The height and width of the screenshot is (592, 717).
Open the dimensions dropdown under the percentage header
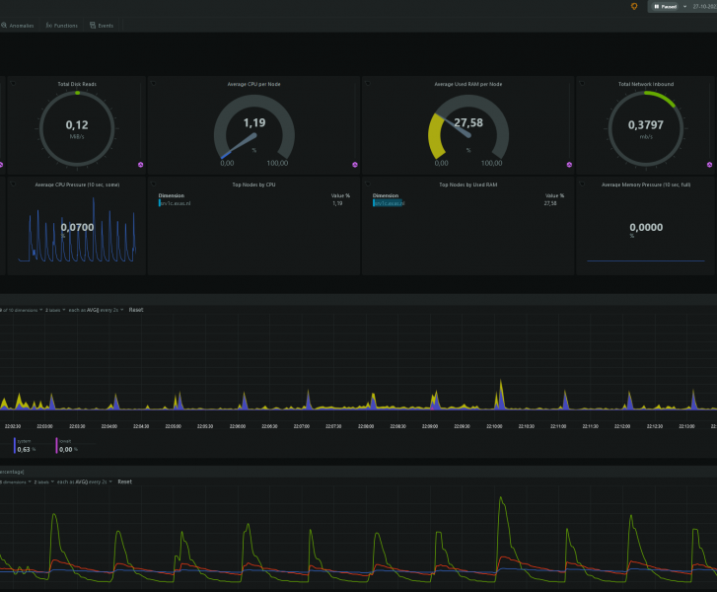tap(15, 481)
